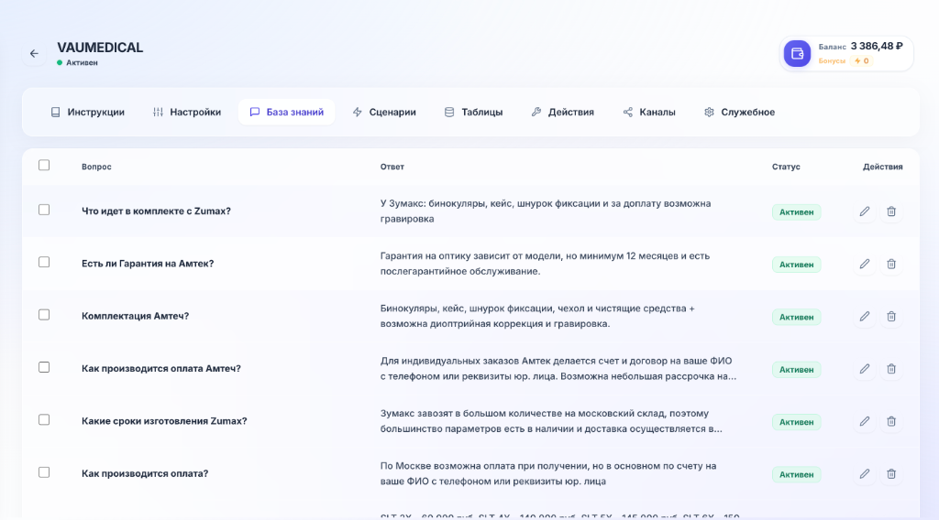The width and height of the screenshot is (939, 520).
Task: Click the Активен badge for 'Комплектация Амтеч?'
Action: point(797,318)
